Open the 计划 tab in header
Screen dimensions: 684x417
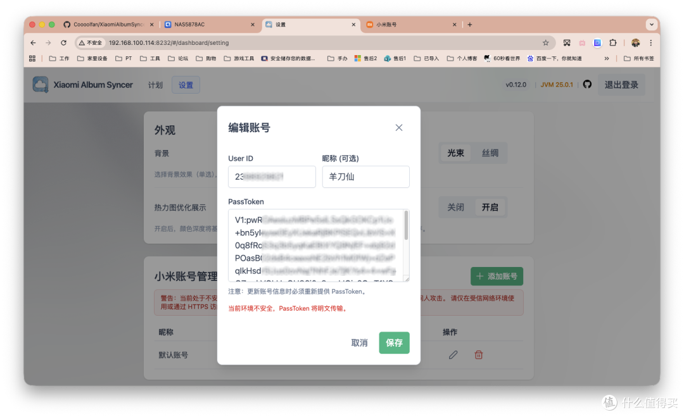click(x=155, y=85)
